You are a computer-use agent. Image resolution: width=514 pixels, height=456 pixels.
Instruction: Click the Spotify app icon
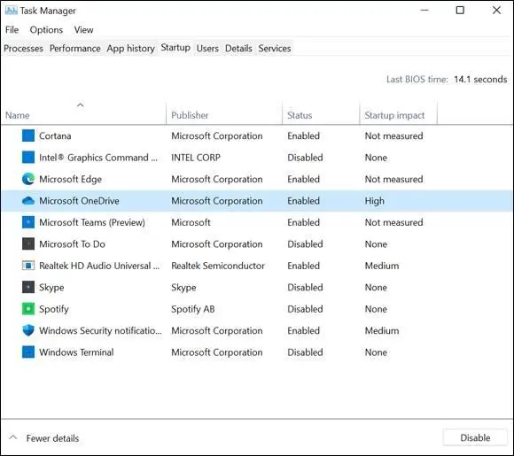tap(28, 309)
